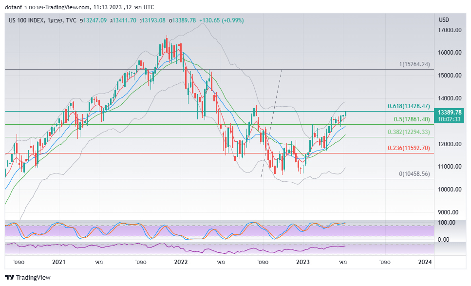Click the 16000.00 price axis label
Image resolution: width=471 pixels, height=286 pixels.
[450, 53]
